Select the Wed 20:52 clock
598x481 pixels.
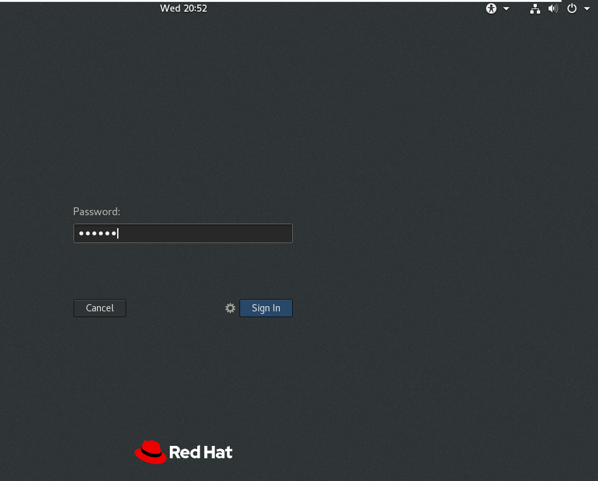pos(183,8)
